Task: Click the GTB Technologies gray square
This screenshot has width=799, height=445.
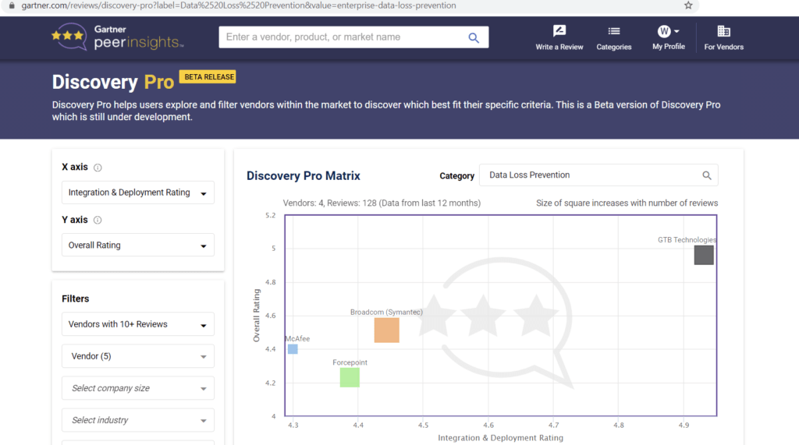Action: pos(704,255)
